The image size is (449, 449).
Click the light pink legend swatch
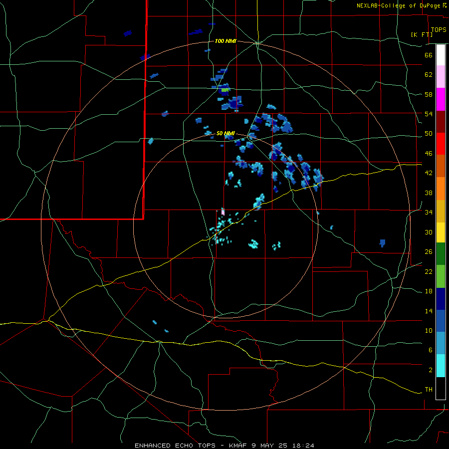tap(441, 77)
